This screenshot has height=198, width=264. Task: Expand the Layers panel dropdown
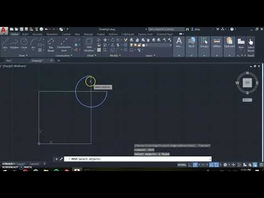click(x=150, y=56)
